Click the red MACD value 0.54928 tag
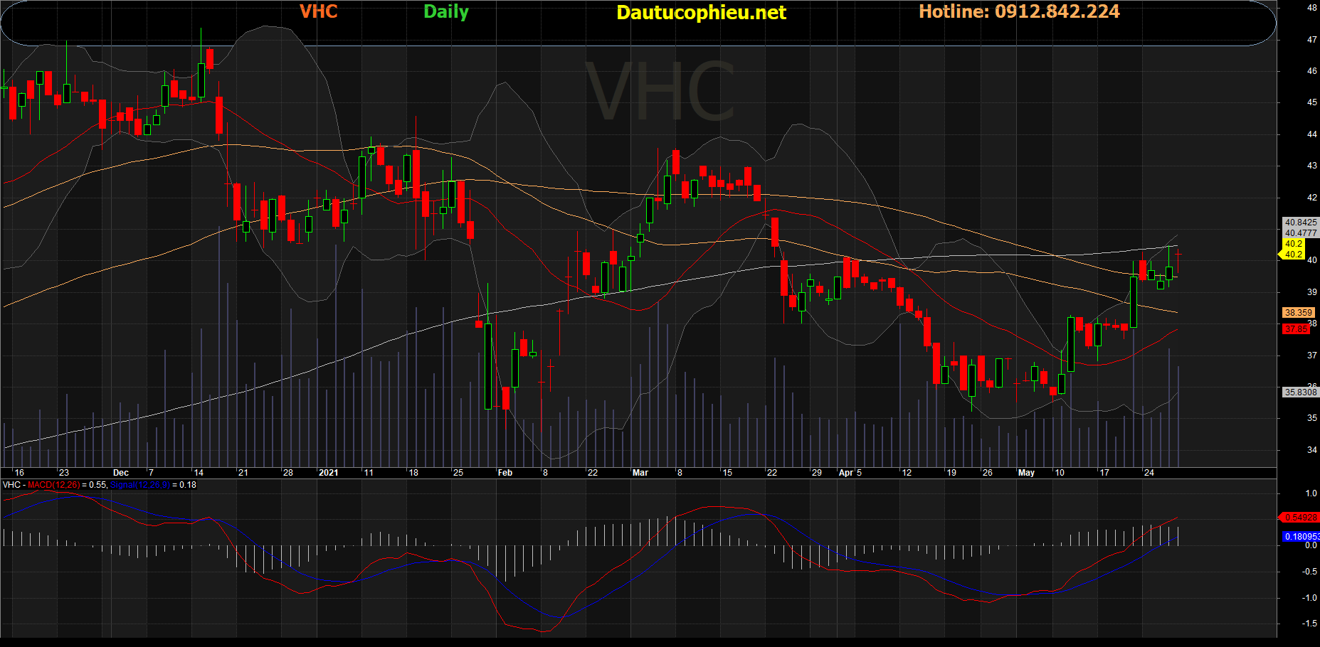 click(x=1300, y=518)
